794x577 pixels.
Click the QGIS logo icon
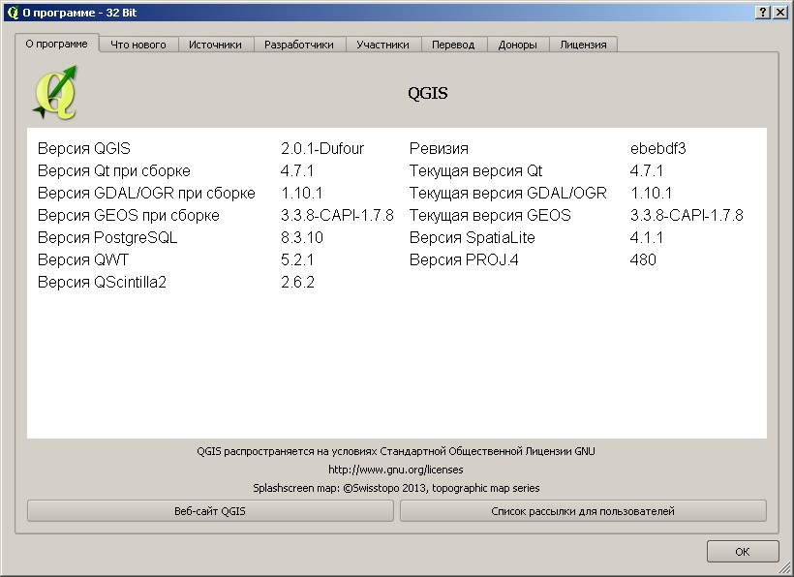click(x=53, y=92)
